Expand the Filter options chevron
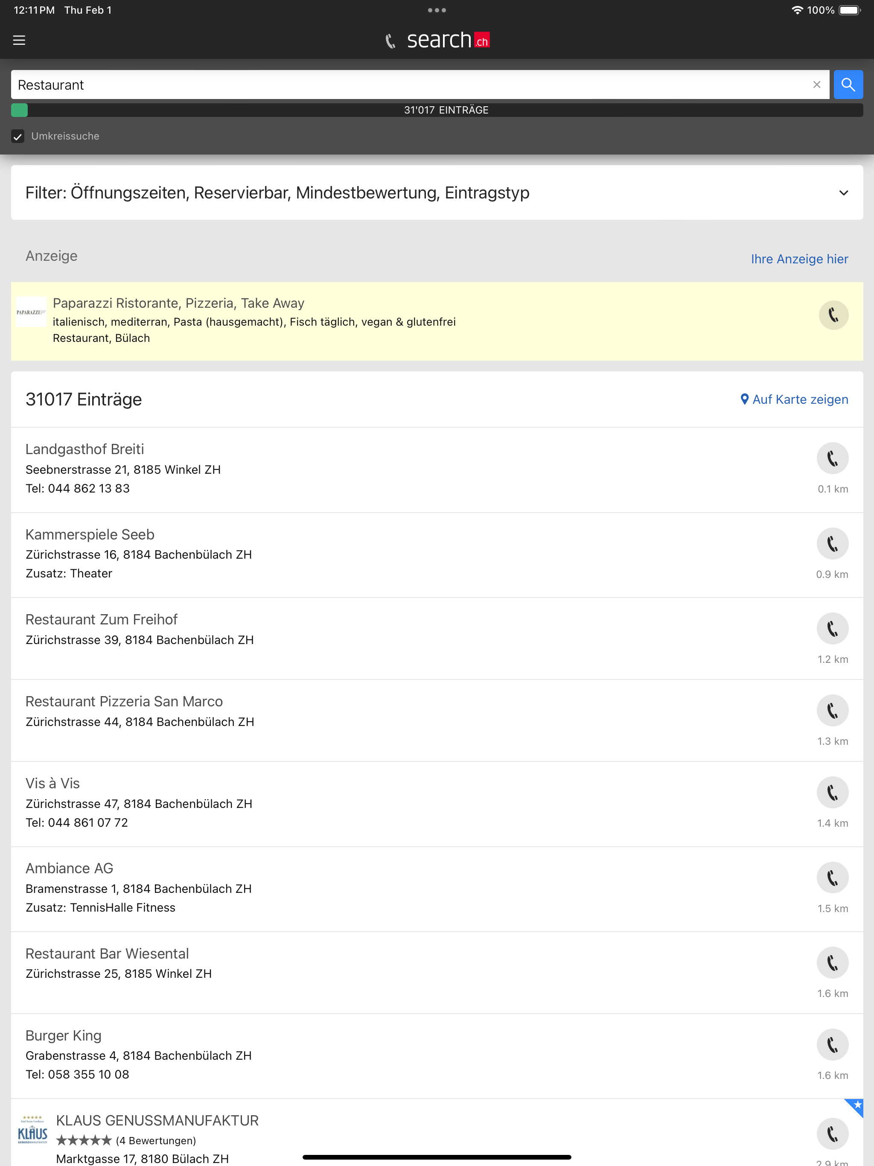Viewport: 874px width, 1166px height. 843,193
